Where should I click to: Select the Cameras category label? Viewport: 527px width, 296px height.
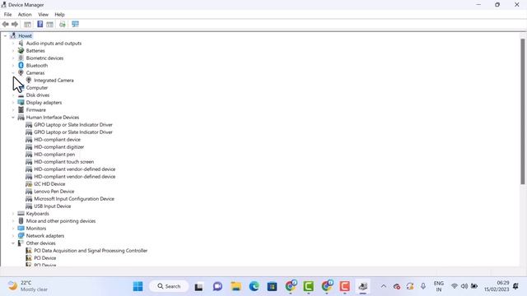[x=35, y=73]
